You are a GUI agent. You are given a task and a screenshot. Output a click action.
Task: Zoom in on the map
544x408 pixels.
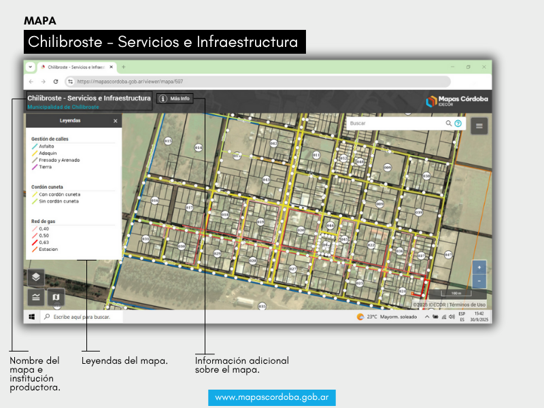click(x=479, y=268)
